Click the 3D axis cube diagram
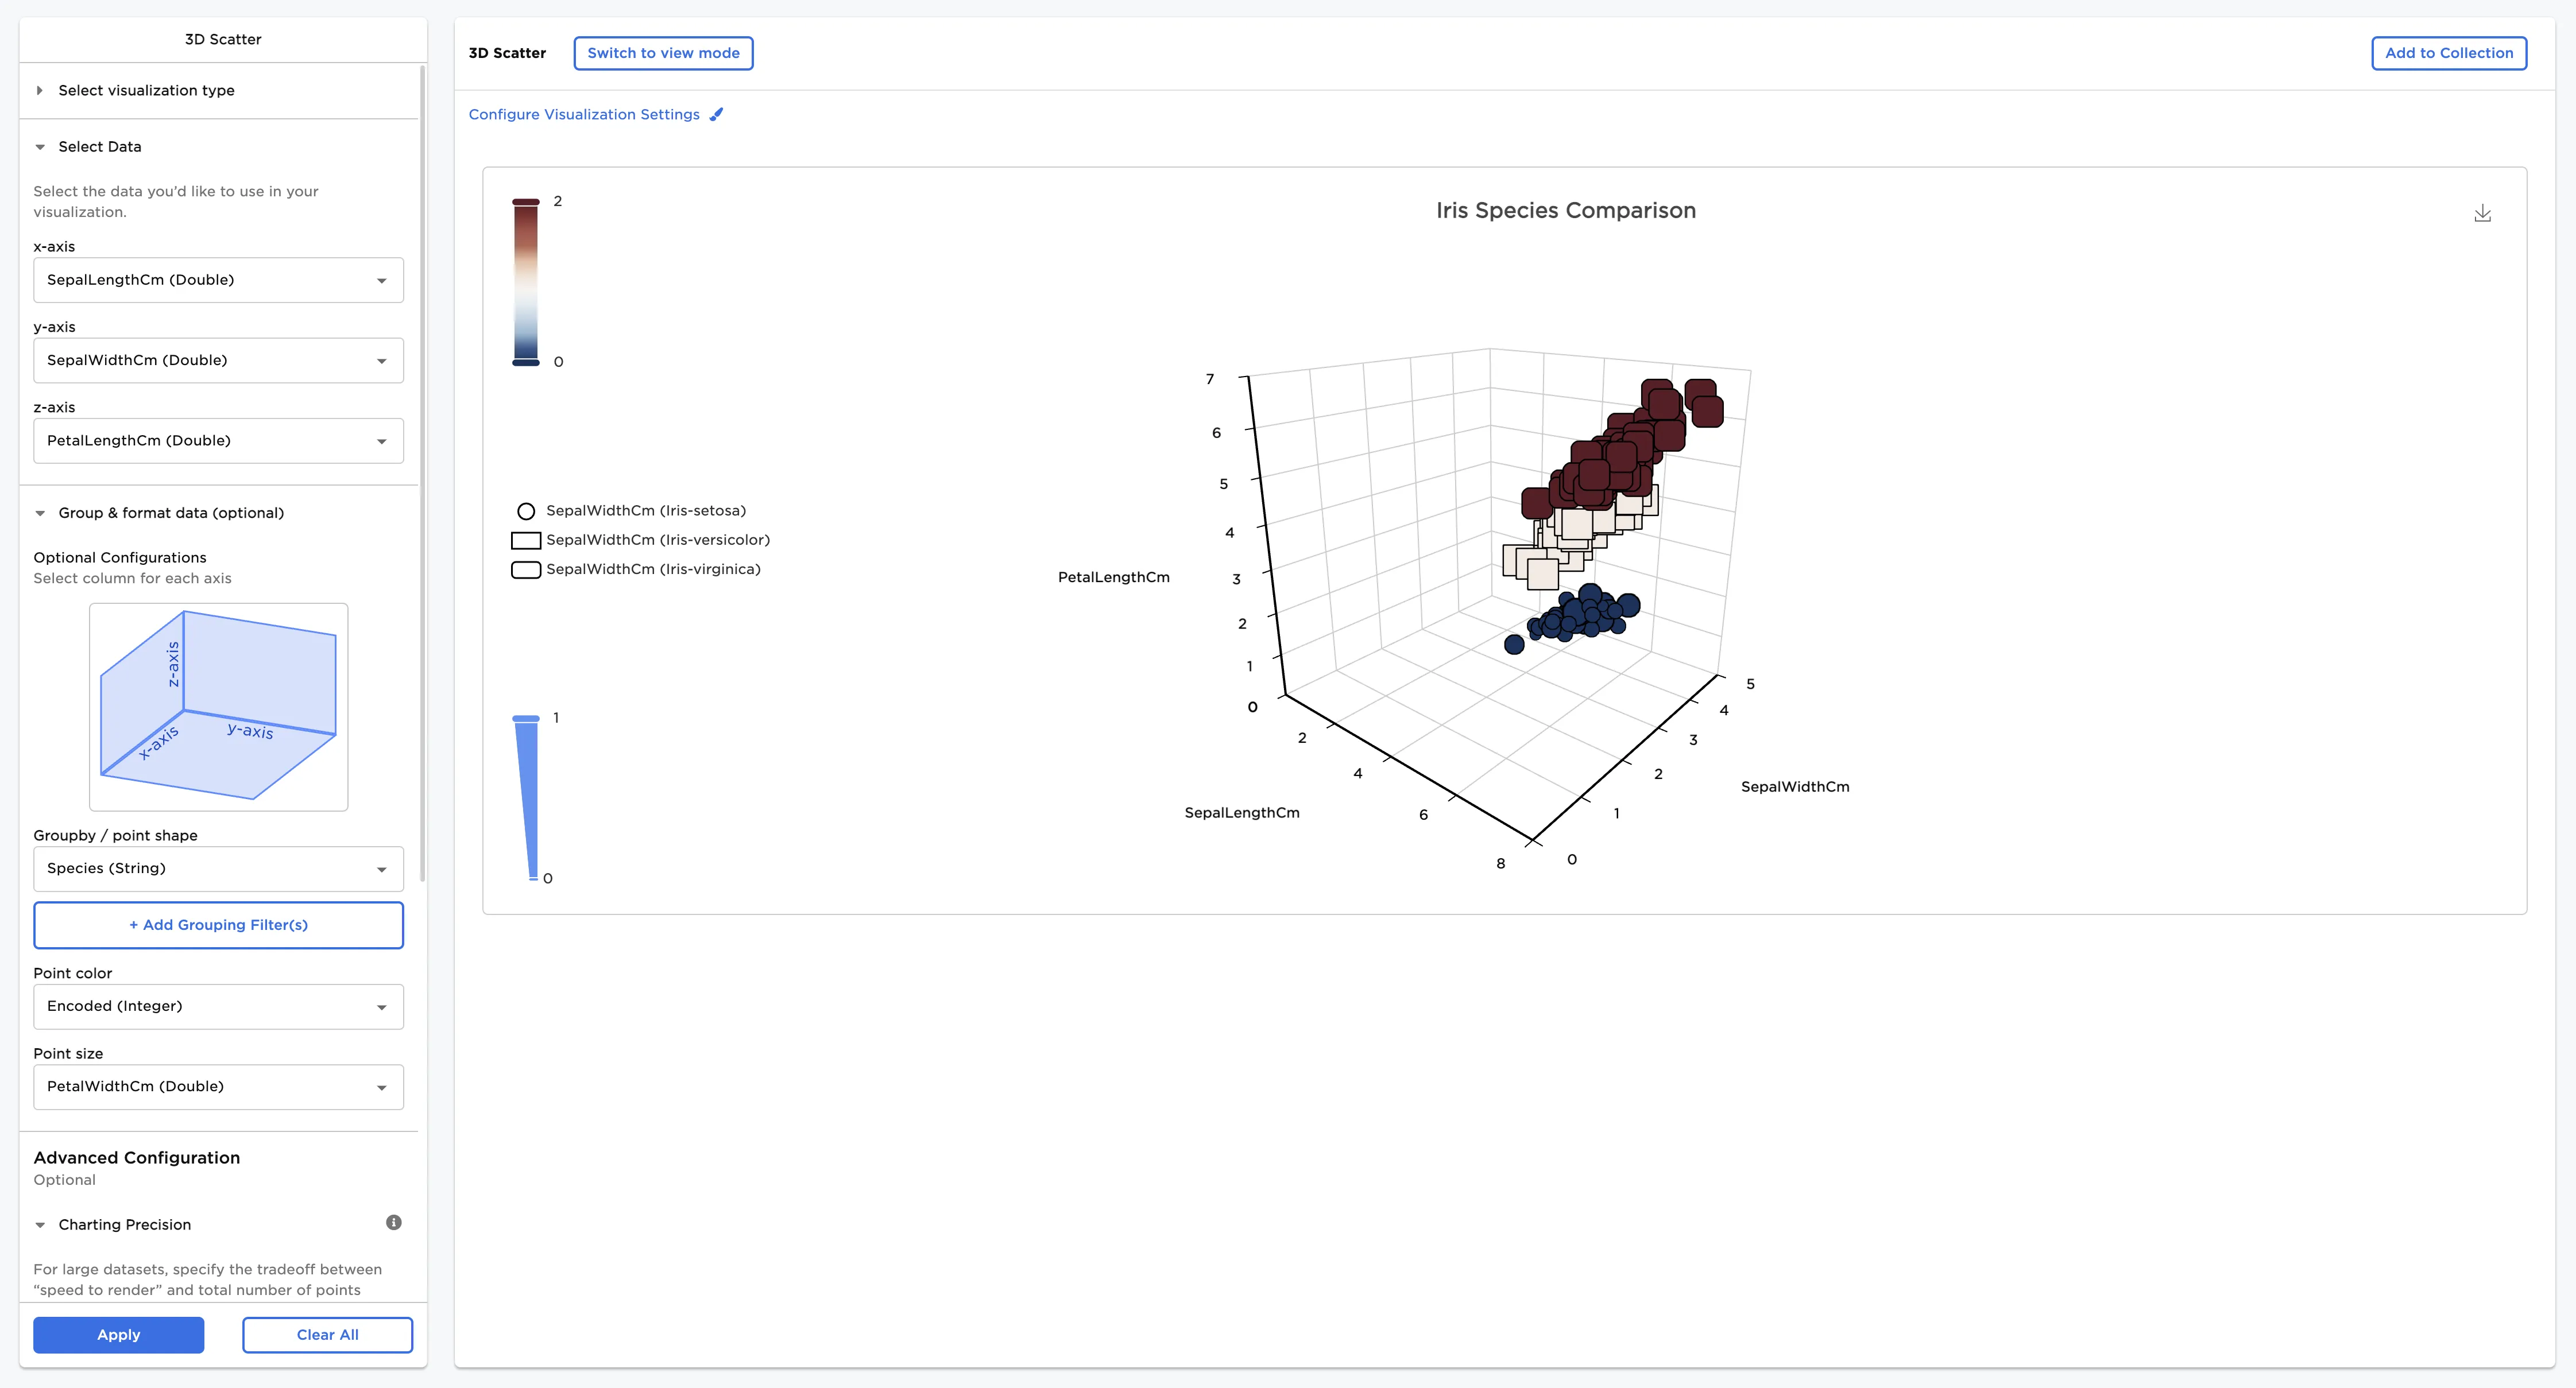Viewport: 2576px width, 1388px height. [x=218, y=706]
